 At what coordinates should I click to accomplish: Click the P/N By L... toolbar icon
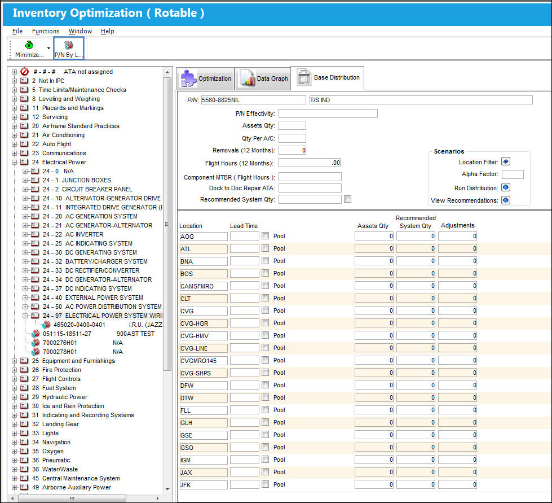tap(69, 45)
